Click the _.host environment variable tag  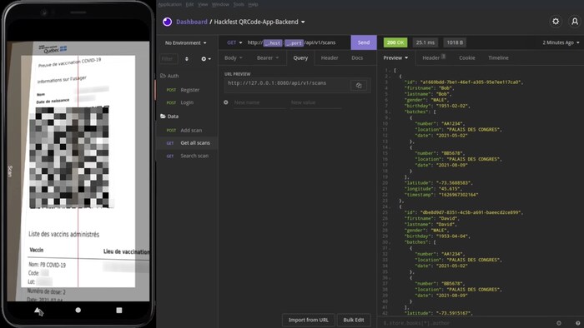click(273, 43)
